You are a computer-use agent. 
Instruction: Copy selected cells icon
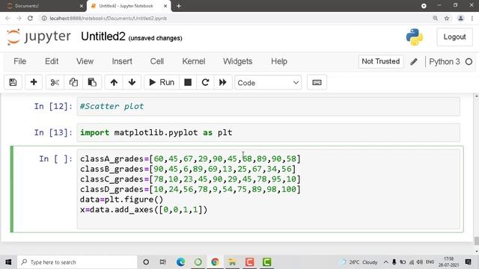tap(73, 82)
